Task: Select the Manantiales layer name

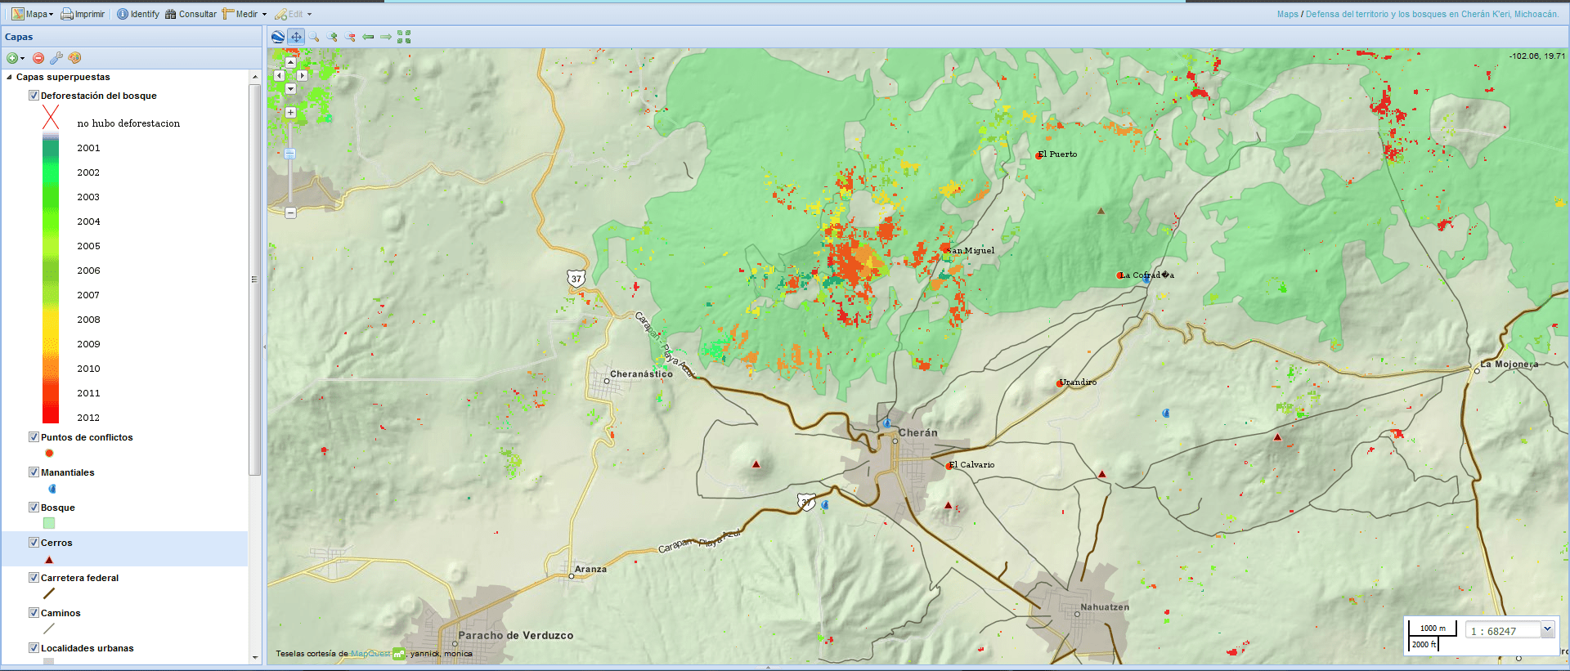Action: (68, 472)
